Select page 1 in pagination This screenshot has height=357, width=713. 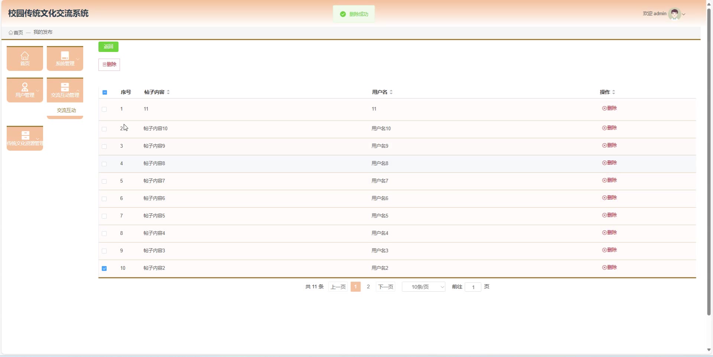(x=355, y=287)
